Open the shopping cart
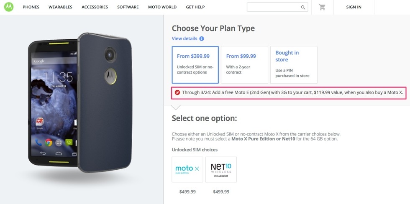 tap(322, 7)
